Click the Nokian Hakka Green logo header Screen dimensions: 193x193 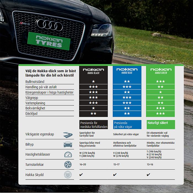coord(161,71)
